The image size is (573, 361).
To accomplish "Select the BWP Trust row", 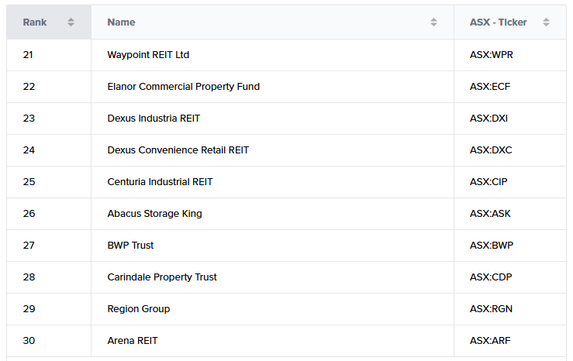I will (130, 246).
